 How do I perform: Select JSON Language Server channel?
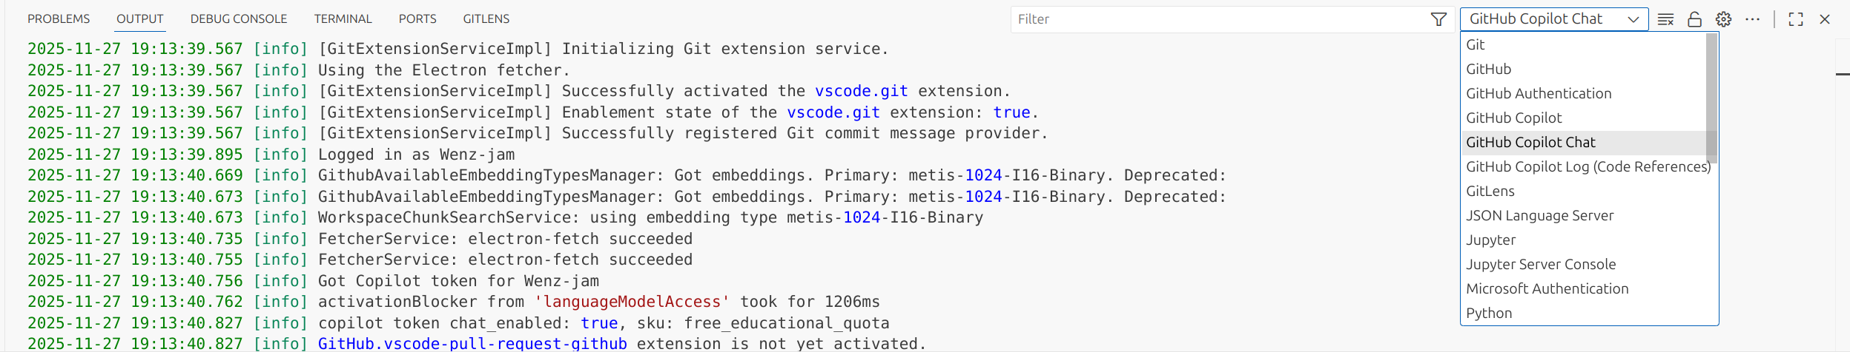click(1540, 215)
